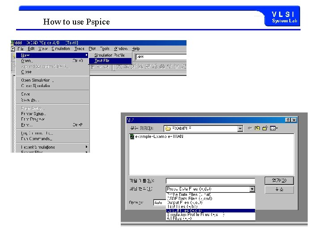This screenshot has width=322, height=241.
Task: Select CSDF Data Files (*.csd) option
Action: point(211,198)
